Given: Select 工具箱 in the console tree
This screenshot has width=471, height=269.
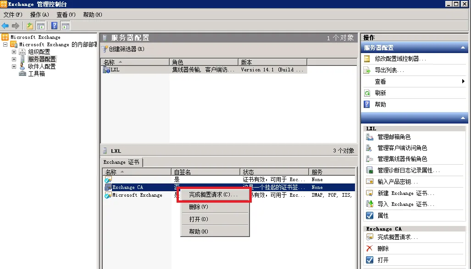Looking at the screenshot, I should click(x=36, y=74).
